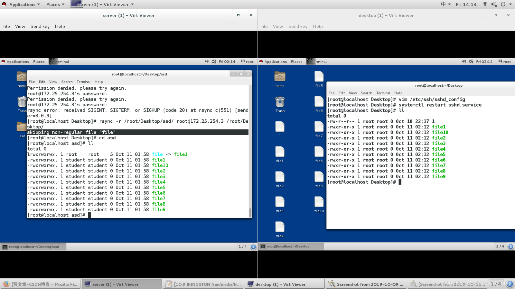This screenshot has width=515, height=289.
Task: Open Edit menu in desktop VM terminal
Action: tap(342, 93)
